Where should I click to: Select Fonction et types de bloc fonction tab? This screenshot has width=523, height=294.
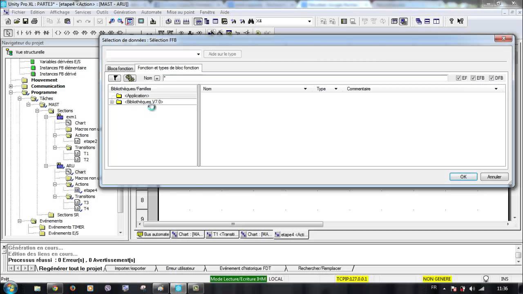coord(168,68)
